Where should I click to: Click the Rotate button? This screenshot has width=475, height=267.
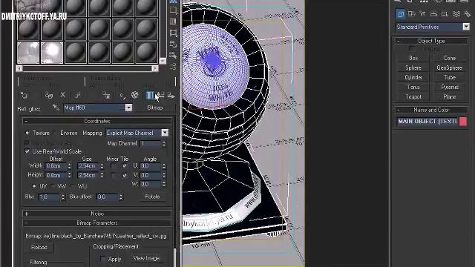(152, 197)
